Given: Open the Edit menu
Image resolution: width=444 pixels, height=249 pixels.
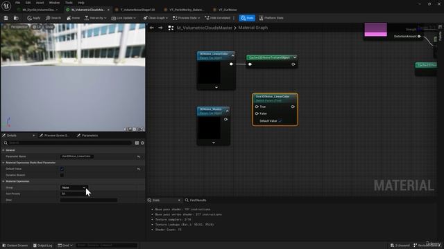Looking at the screenshot, I should (x=28, y=3).
